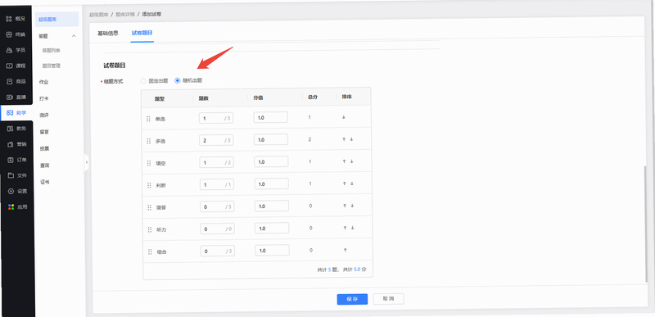Click the 保存 save button
This screenshot has height=317, width=655.
pos(352,299)
